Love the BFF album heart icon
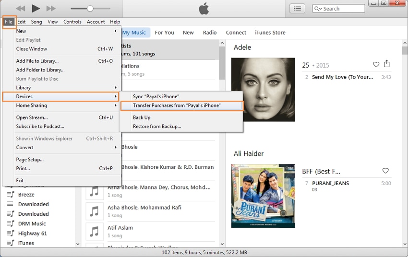 pos(385,171)
